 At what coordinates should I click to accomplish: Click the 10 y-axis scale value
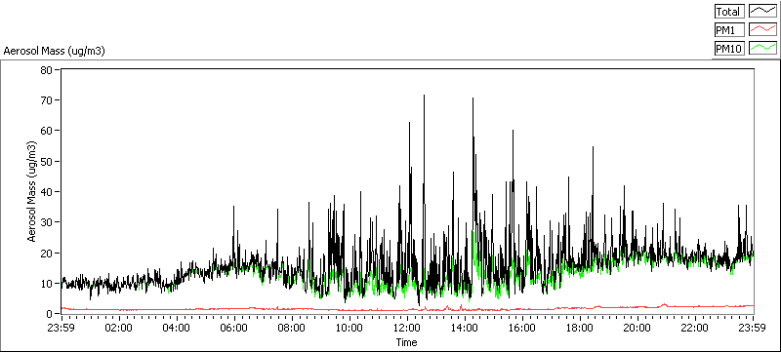pos(48,283)
